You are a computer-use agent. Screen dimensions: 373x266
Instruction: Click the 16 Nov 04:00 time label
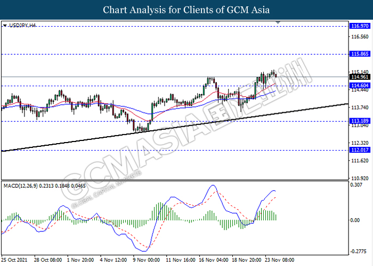click(214, 260)
